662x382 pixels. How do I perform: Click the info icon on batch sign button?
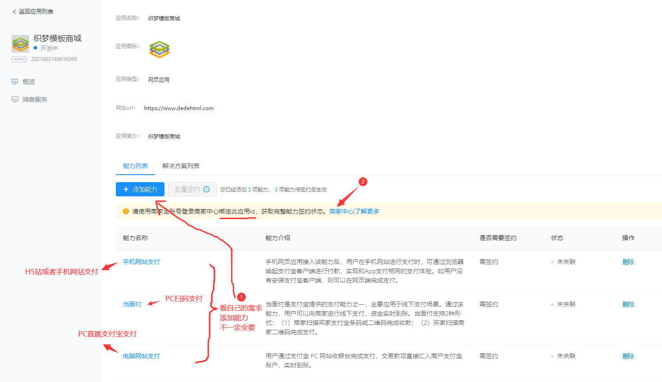click(207, 189)
